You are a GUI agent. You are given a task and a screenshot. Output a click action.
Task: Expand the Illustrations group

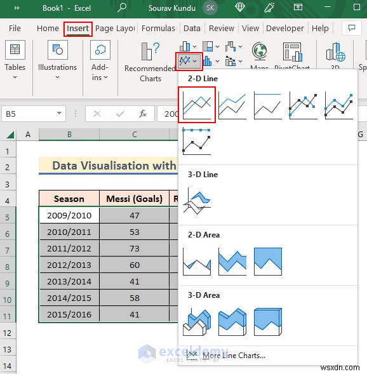(x=58, y=60)
